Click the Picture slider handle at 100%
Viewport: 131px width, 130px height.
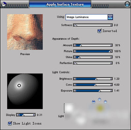110,51
